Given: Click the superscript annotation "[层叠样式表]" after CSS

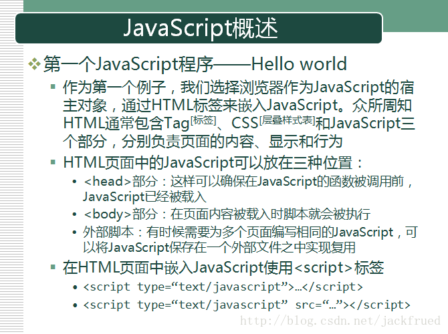Looking at the screenshot, I should pos(287,120).
